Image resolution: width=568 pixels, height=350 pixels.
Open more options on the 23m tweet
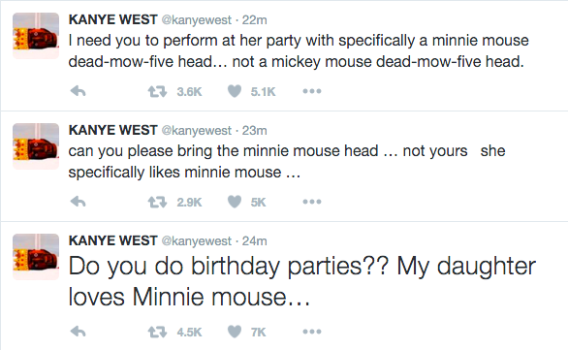pos(312,202)
